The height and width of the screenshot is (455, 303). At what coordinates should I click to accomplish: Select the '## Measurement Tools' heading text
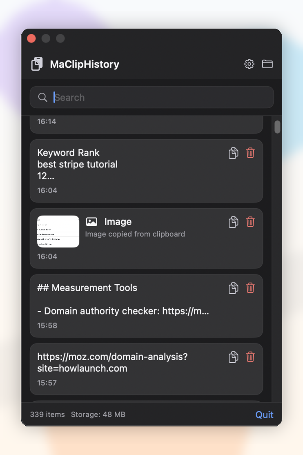(x=87, y=288)
